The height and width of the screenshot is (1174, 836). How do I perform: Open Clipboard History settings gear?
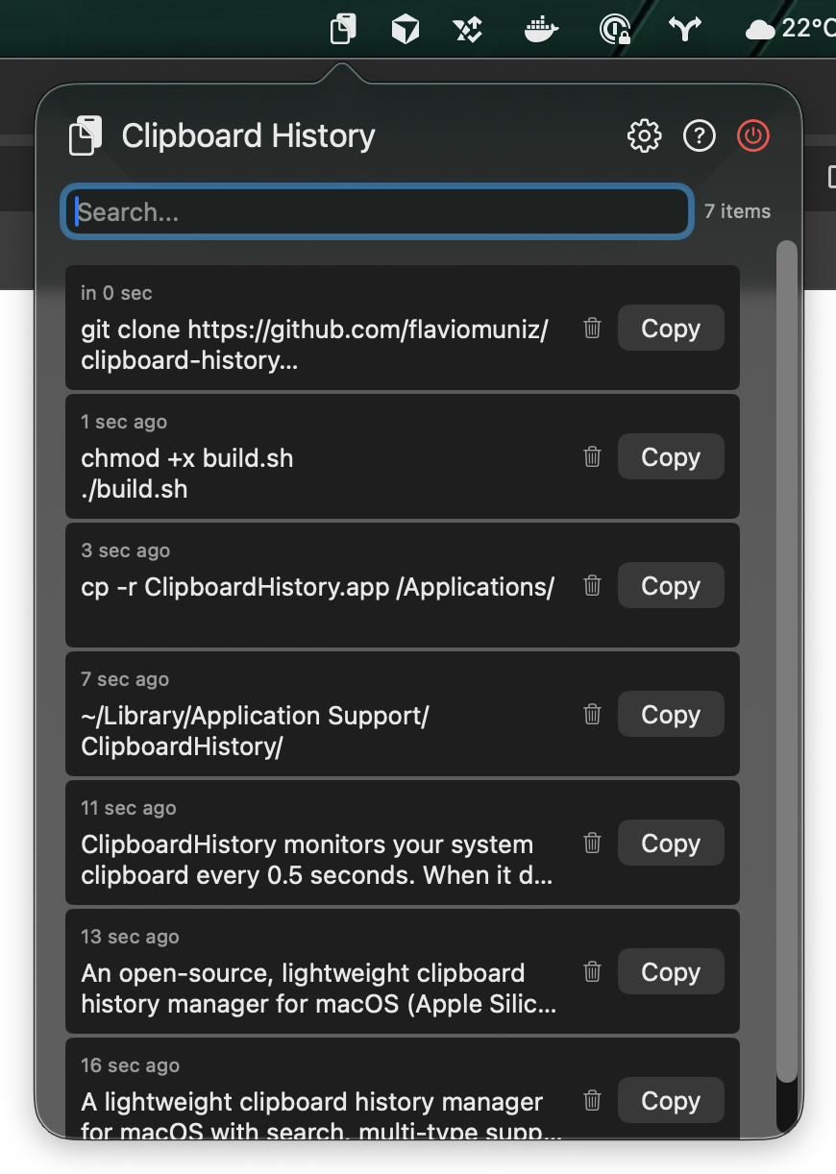pos(644,136)
